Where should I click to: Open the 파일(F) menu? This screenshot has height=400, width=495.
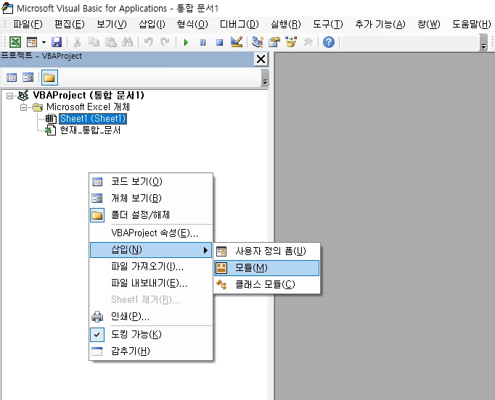[28, 24]
